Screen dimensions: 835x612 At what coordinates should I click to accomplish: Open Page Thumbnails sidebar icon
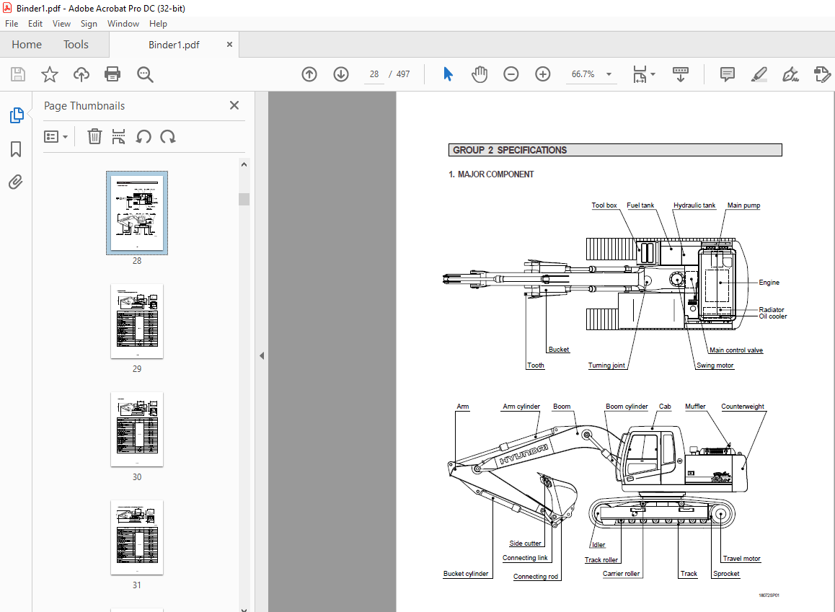17,115
